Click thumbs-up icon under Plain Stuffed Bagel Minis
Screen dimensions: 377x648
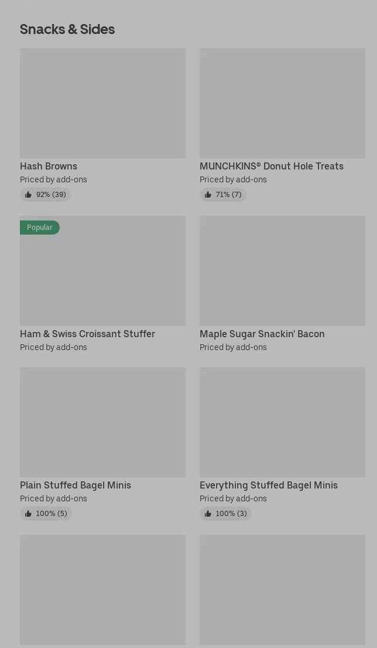pos(28,514)
